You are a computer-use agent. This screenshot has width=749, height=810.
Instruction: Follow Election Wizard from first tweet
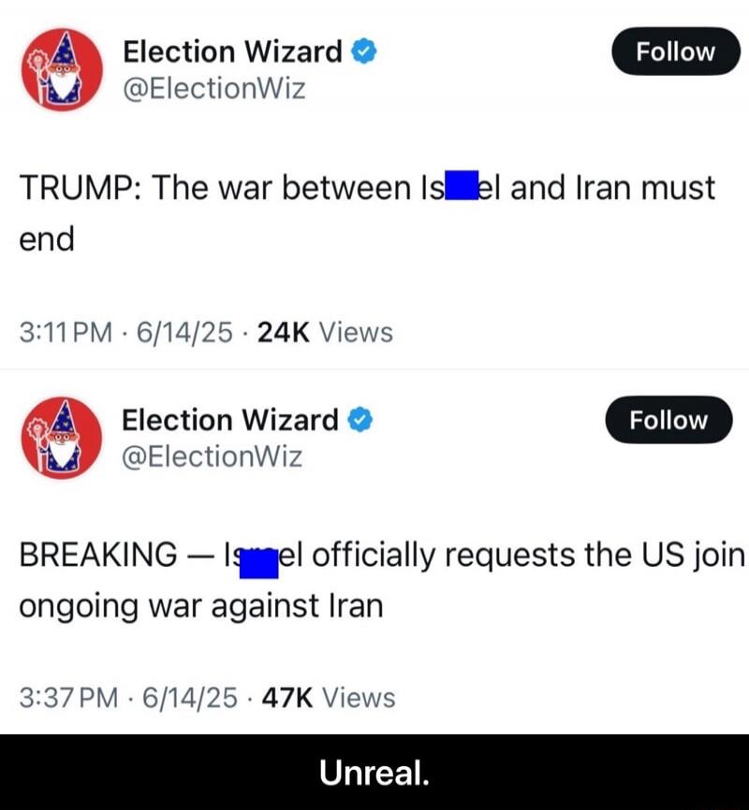point(676,51)
